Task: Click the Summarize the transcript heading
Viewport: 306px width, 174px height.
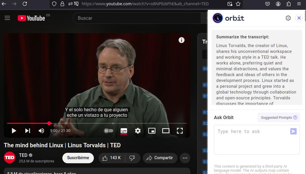Action: [242, 37]
